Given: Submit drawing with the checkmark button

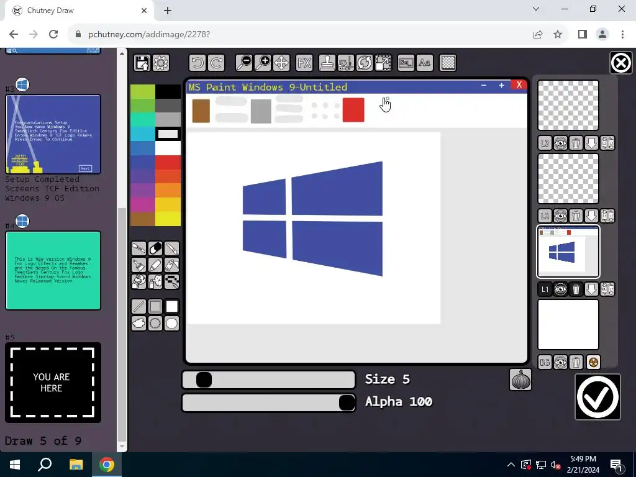Looking at the screenshot, I should [598, 397].
